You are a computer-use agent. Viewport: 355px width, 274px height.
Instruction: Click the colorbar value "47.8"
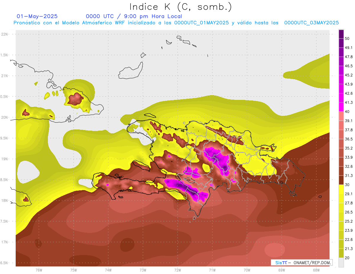click(x=348, y=57)
